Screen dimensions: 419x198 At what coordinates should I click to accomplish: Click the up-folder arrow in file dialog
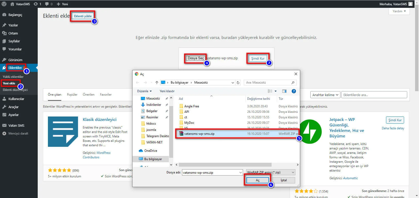coord(157,83)
